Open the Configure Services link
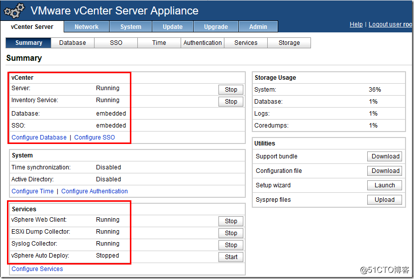Image resolution: width=414 pixels, height=279 pixels. [37, 269]
